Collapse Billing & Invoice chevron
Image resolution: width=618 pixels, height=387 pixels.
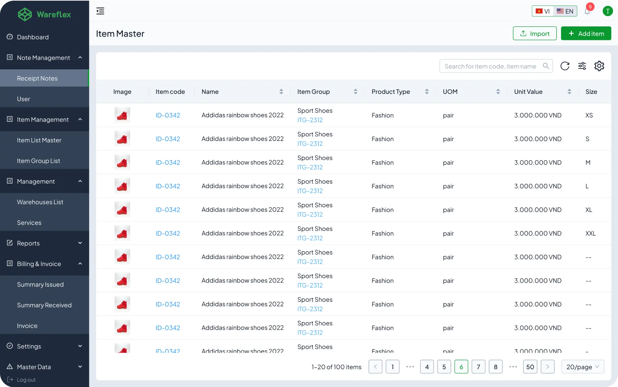pyautogui.click(x=80, y=264)
